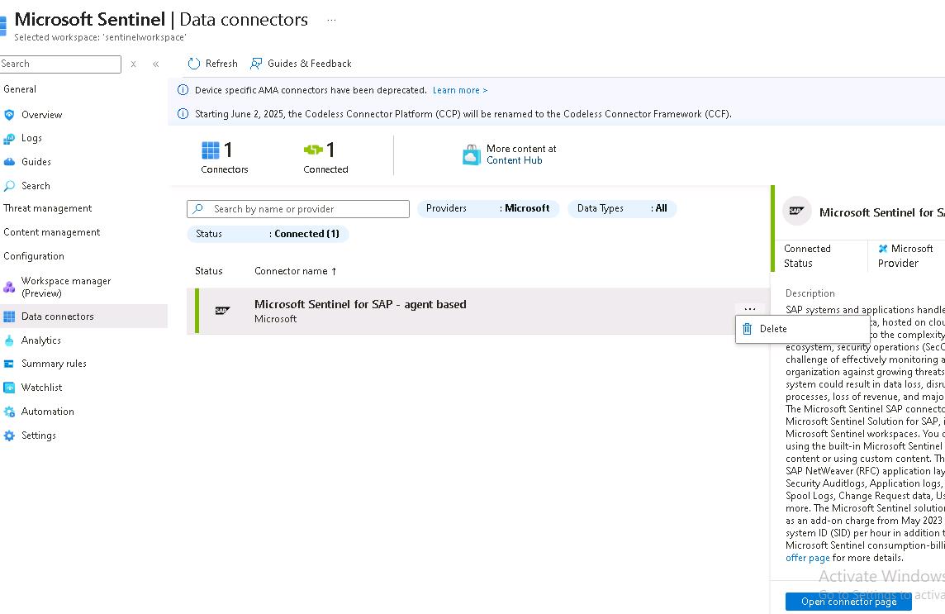
Task: Open Automation in left navigation
Action: click(47, 412)
